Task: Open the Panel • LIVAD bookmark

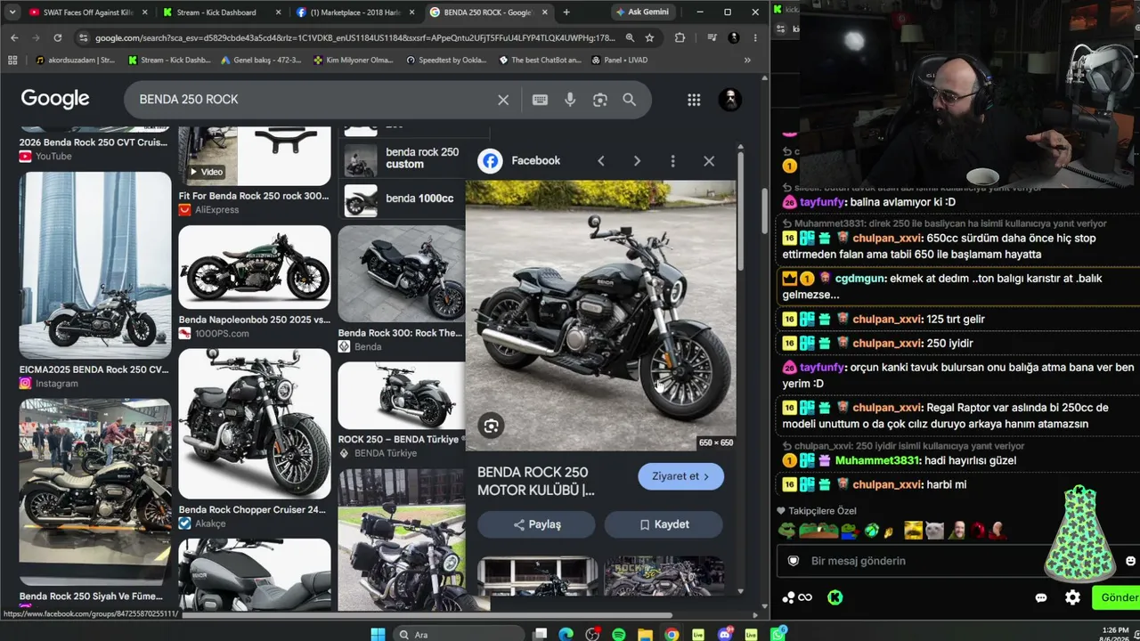Action: 618,61
